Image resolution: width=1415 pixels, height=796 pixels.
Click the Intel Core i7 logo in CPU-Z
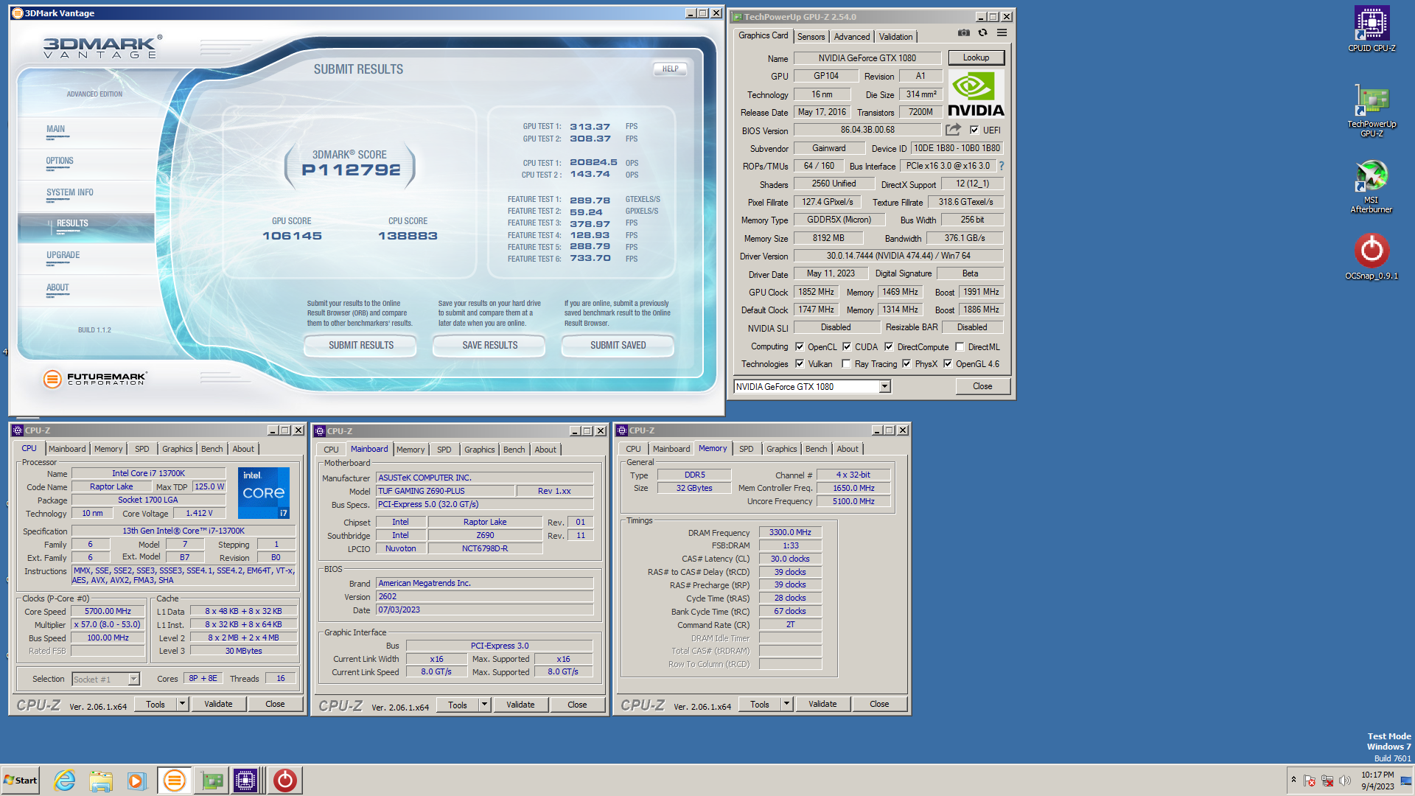click(264, 492)
